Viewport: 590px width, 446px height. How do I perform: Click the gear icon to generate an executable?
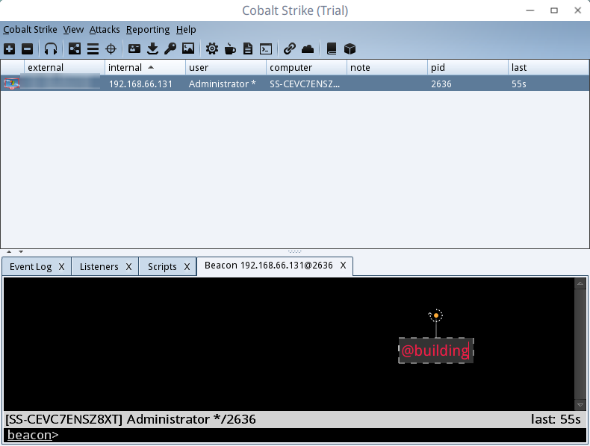[212, 48]
